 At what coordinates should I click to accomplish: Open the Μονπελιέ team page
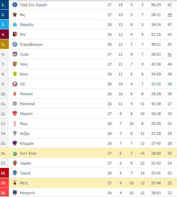pyautogui.click(x=28, y=104)
